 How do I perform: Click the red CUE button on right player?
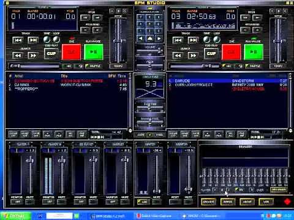[232, 52]
